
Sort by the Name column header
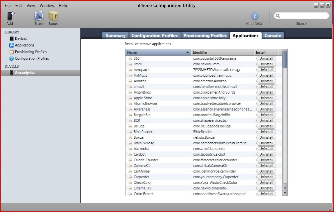[158, 52]
